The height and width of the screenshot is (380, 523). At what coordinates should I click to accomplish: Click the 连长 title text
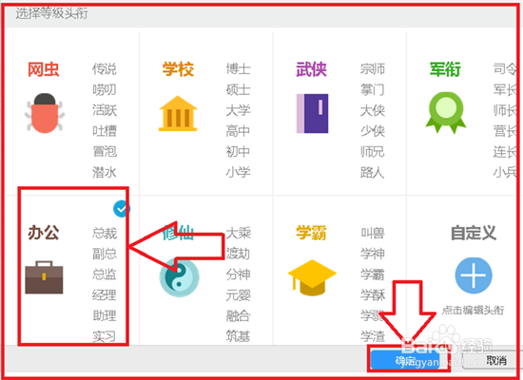click(505, 152)
